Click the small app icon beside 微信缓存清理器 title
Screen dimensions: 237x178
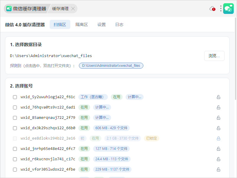click(9, 9)
